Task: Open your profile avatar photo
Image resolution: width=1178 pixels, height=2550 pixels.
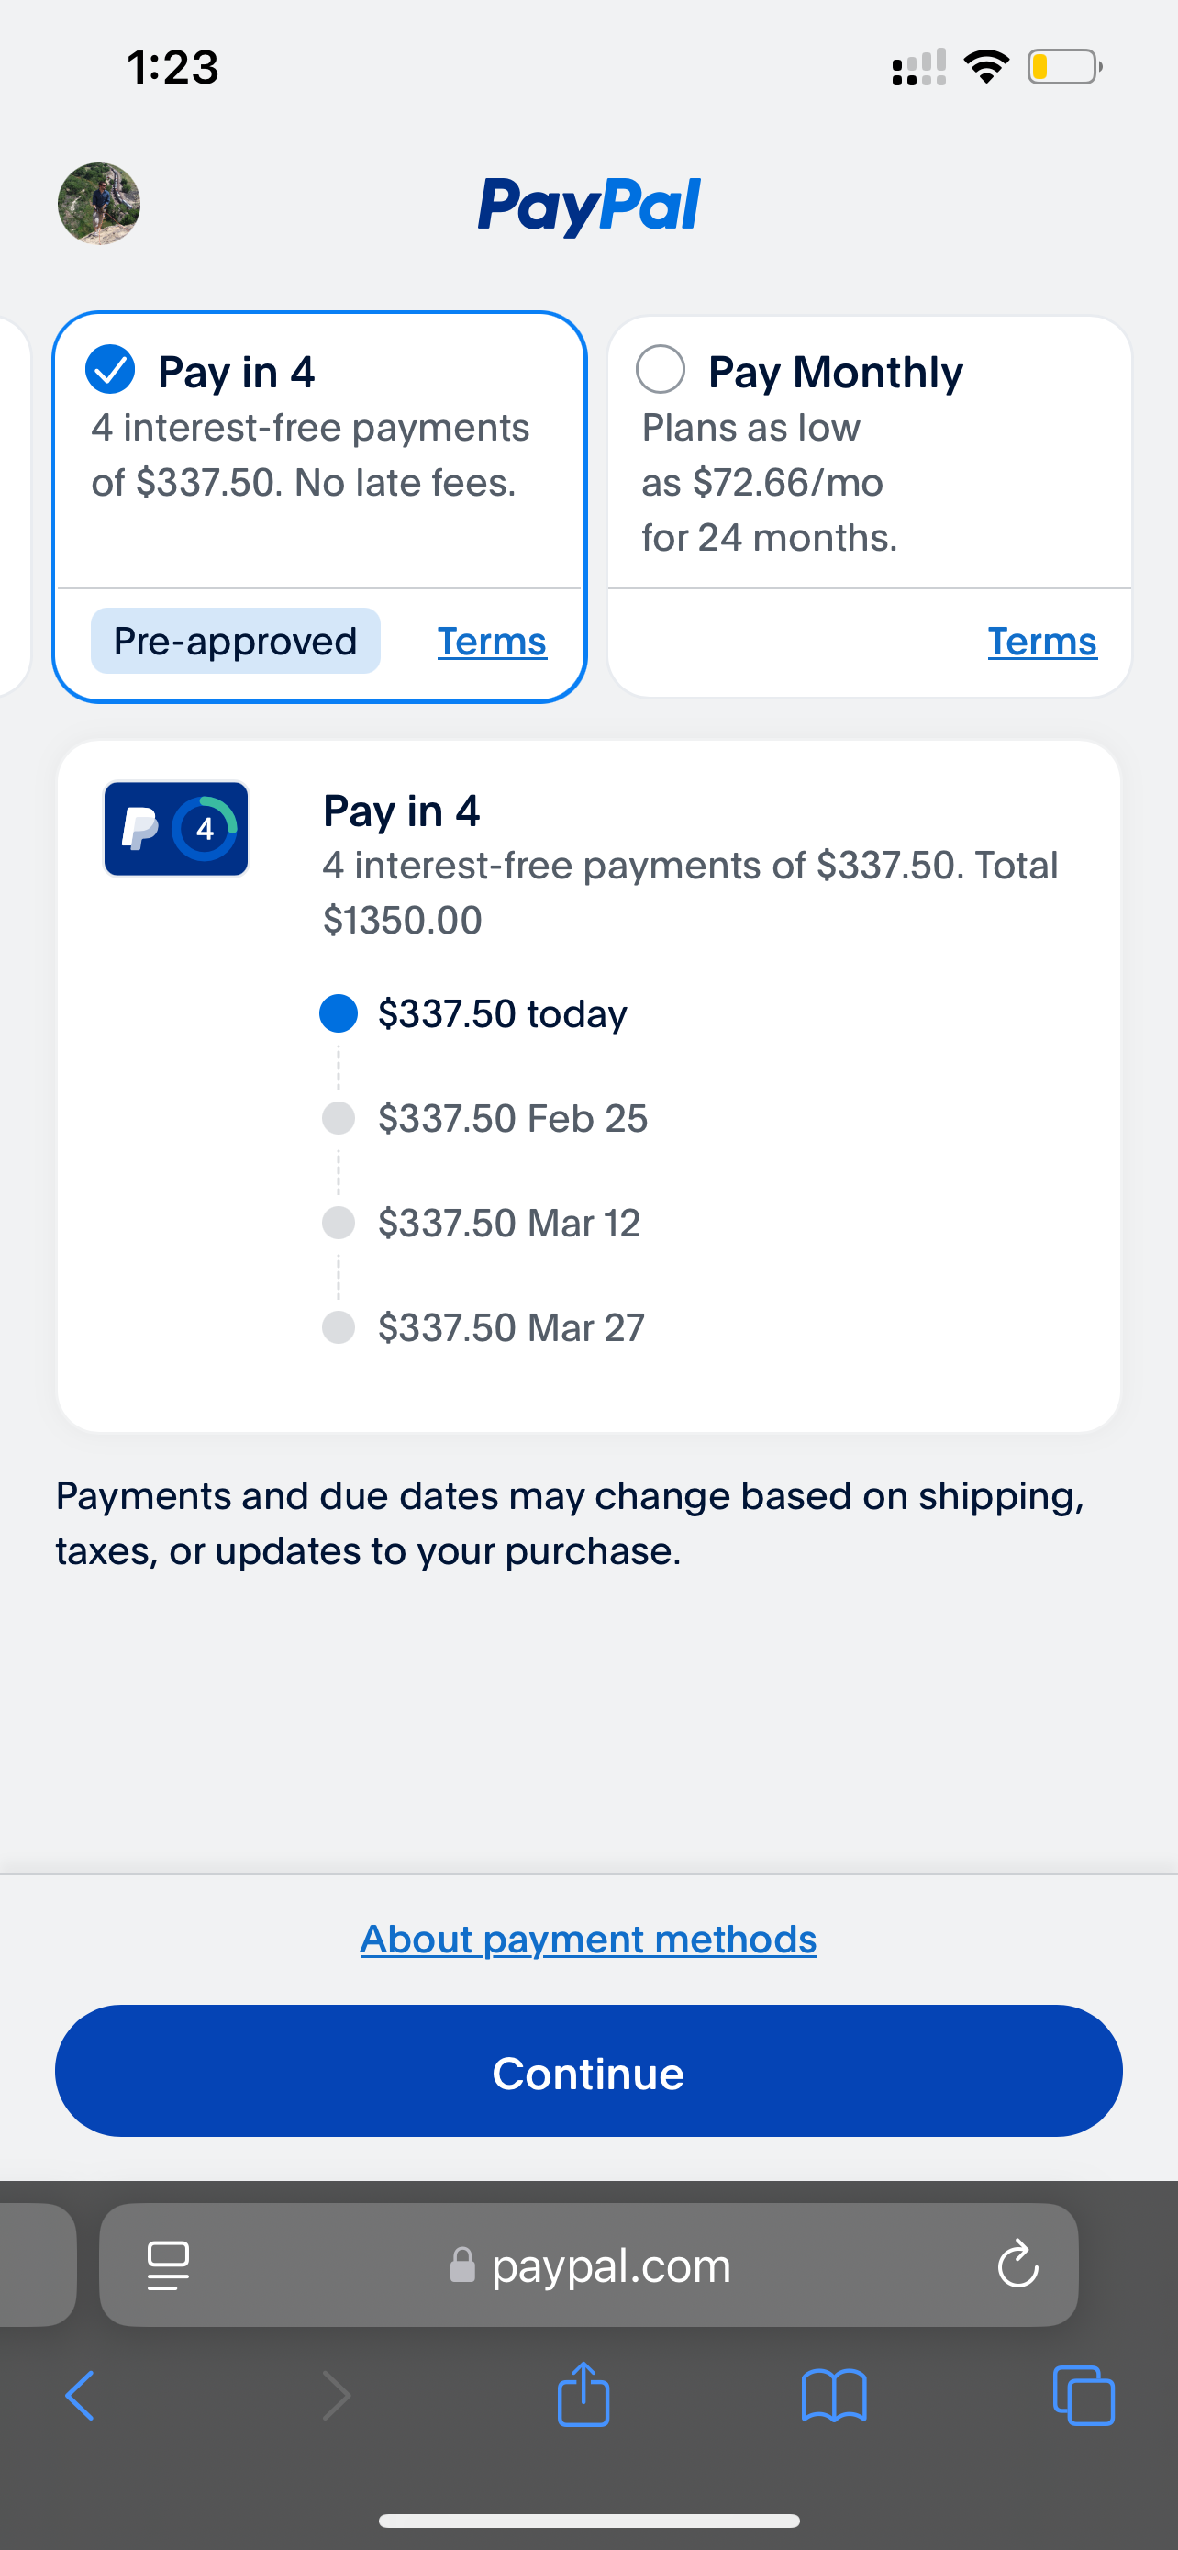Action: pos(99,205)
